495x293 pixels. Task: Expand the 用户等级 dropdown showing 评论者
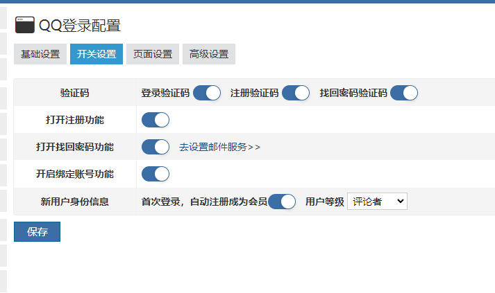coord(377,202)
